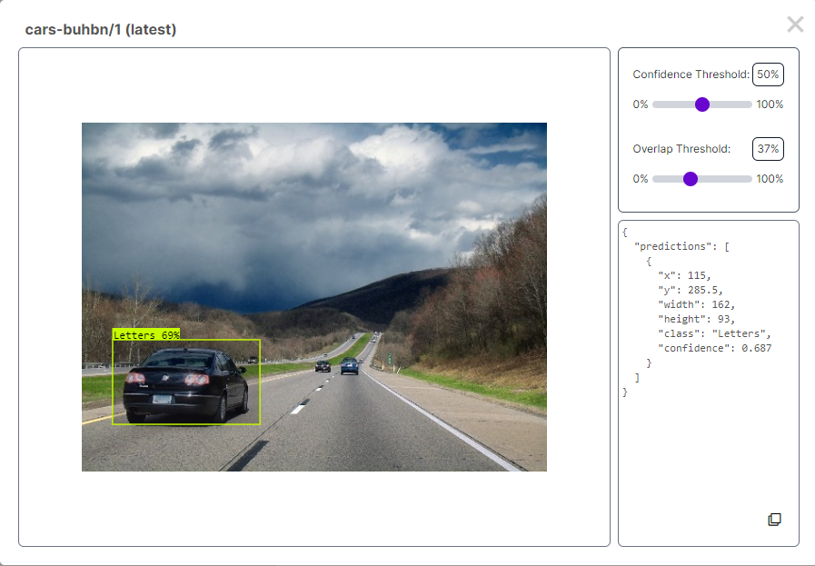Click the cars-buhbn/1 model title
815x566 pixels.
click(x=73, y=29)
